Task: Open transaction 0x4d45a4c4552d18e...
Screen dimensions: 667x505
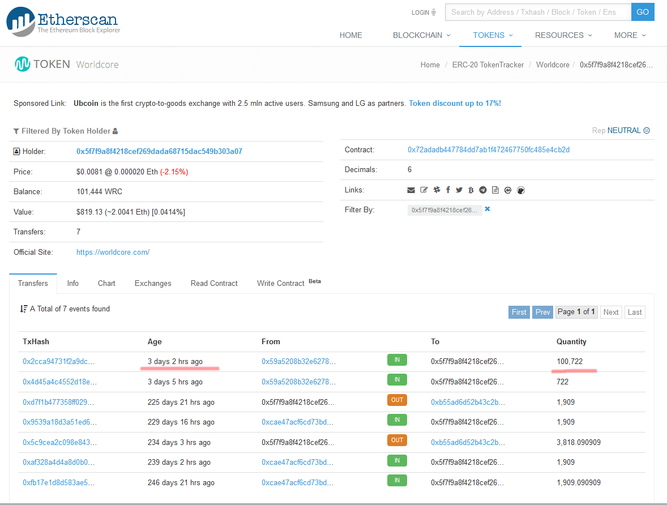Action: 59,382
